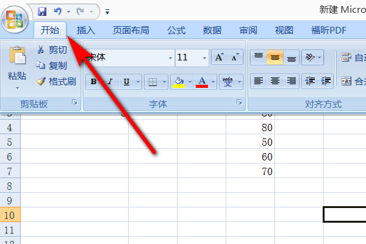Apply cell borders icon
Viewport: 366px width, 244px height.
(152, 82)
